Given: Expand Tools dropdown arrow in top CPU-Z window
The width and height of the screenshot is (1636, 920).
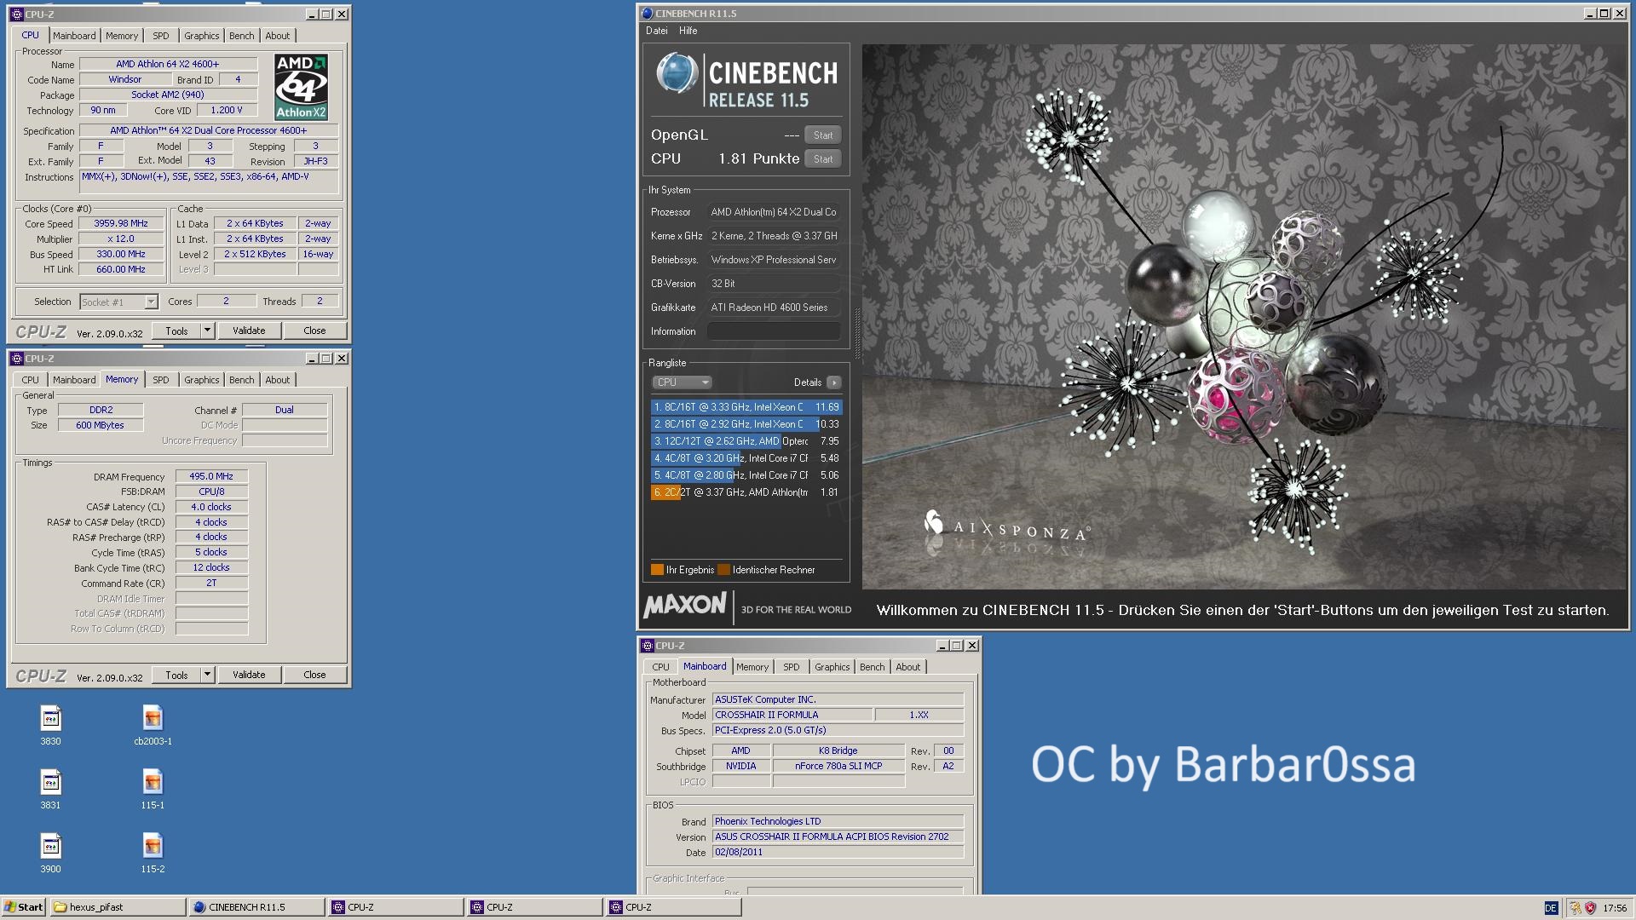Looking at the screenshot, I should [207, 331].
